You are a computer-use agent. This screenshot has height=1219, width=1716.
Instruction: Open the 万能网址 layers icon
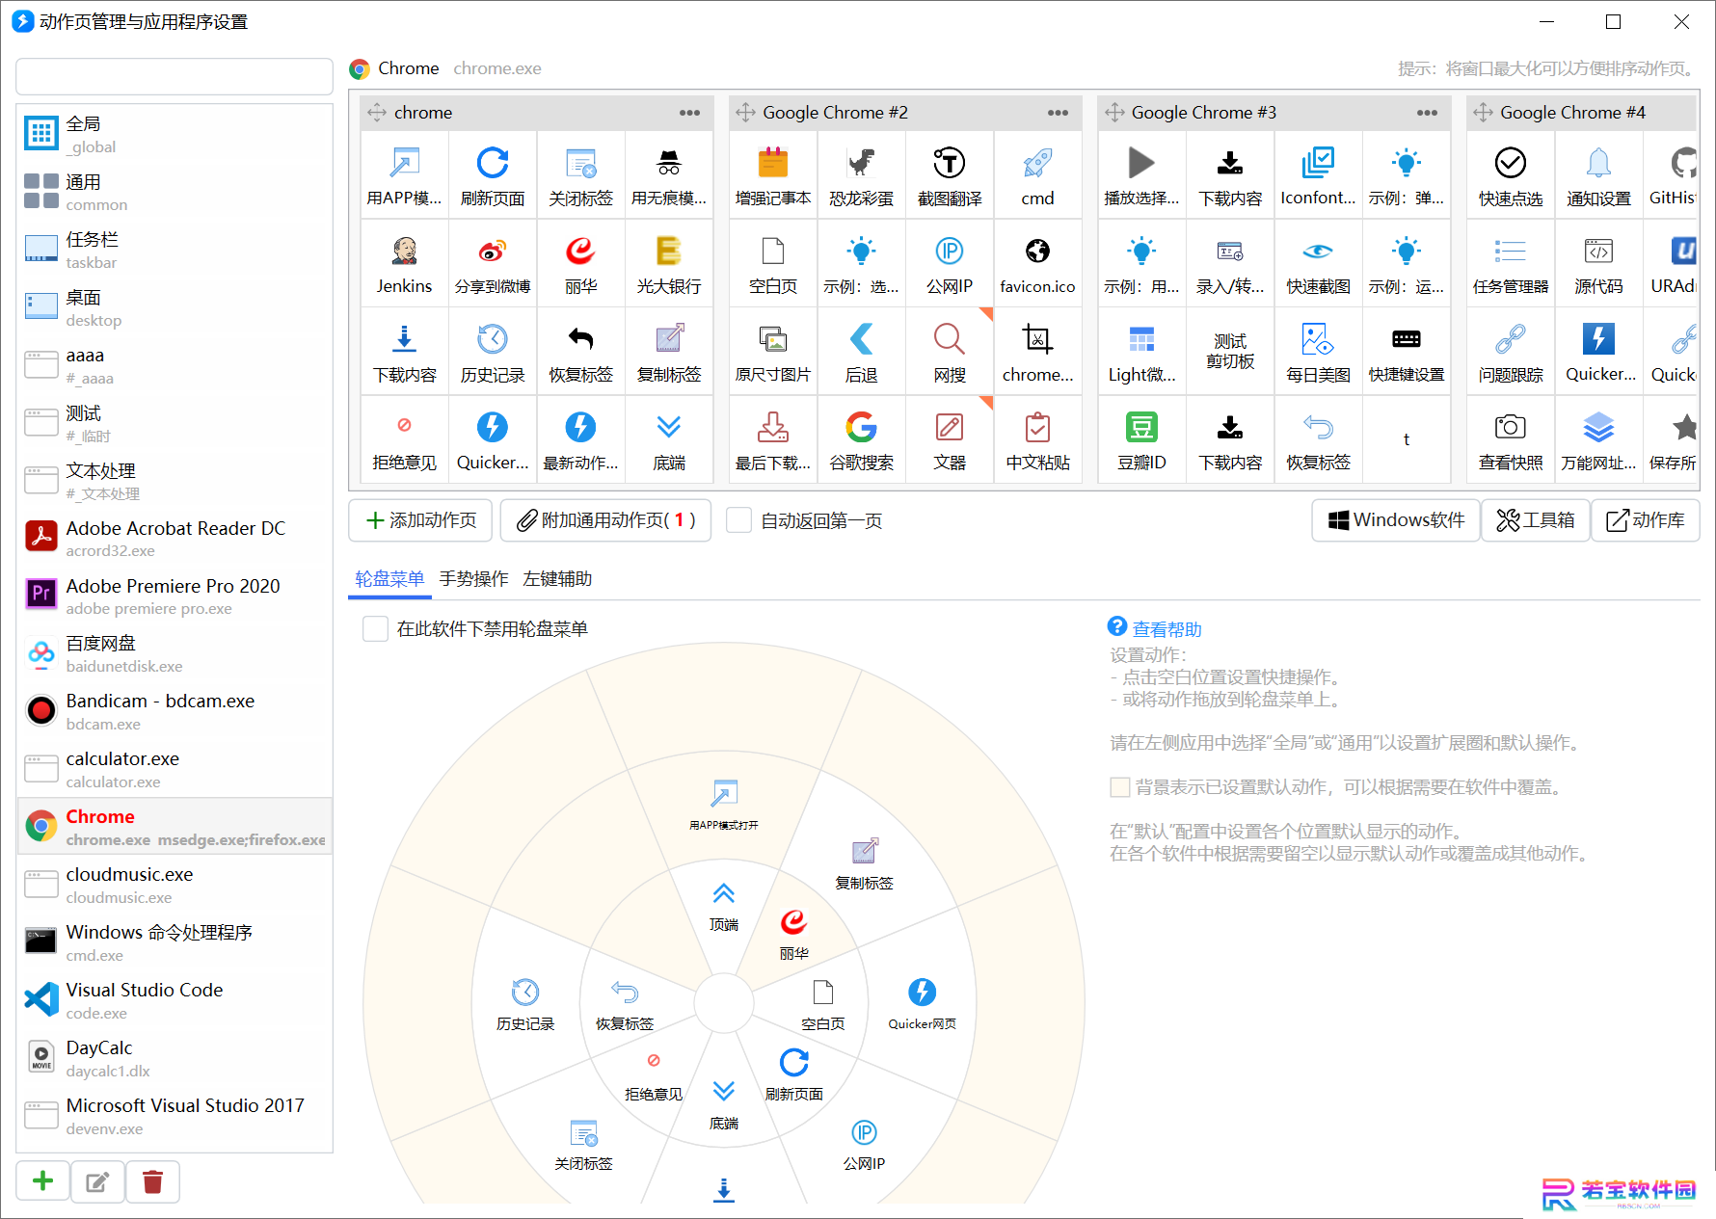pos(1598,427)
